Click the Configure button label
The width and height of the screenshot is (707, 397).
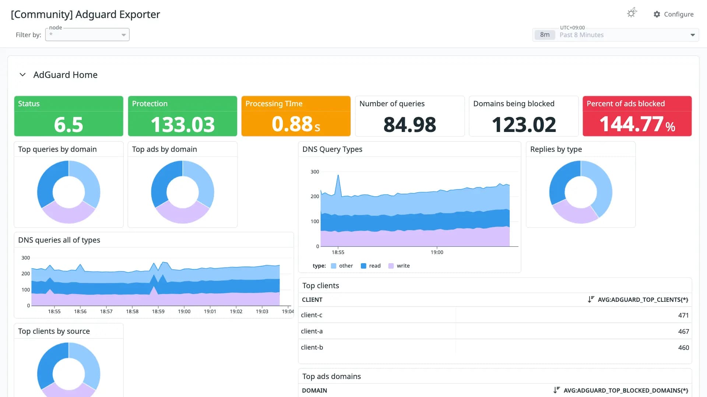pos(679,14)
